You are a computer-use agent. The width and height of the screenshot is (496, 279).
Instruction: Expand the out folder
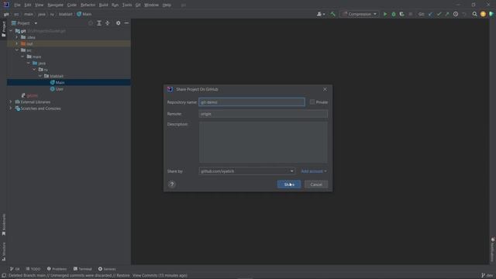(17, 43)
